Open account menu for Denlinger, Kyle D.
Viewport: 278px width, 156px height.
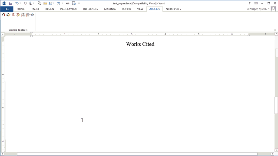(258, 9)
